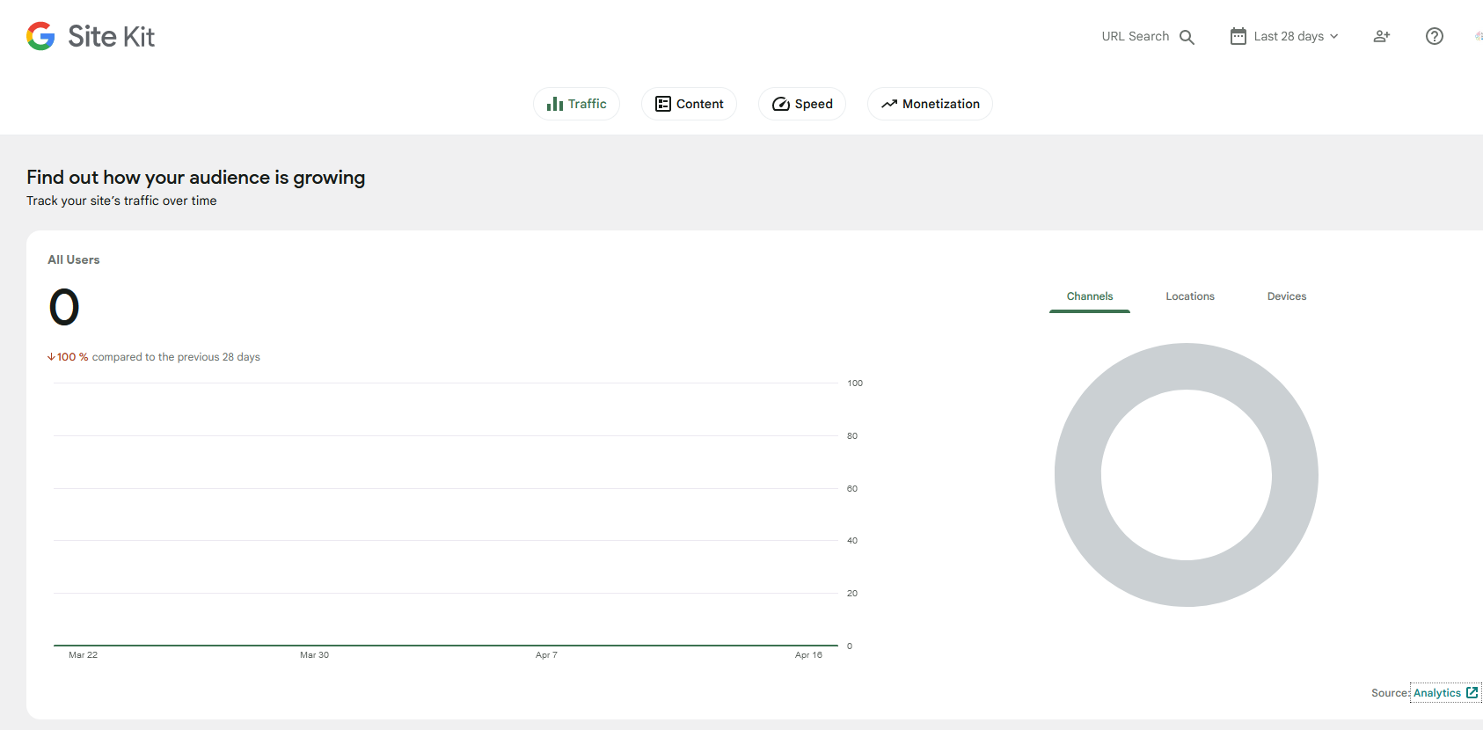The width and height of the screenshot is (1483, 730).
Task: Jump to the Traffic section
Action: tap(576, 104)
